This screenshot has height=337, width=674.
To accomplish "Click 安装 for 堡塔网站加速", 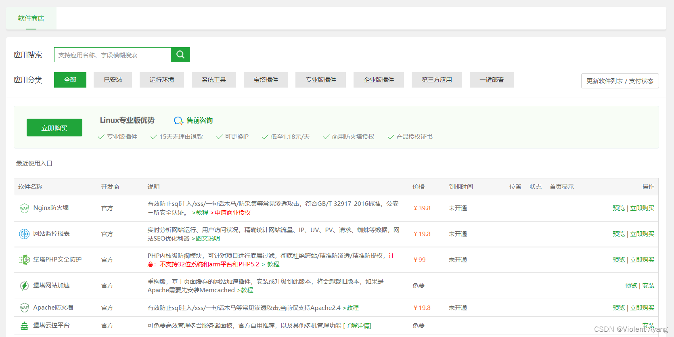I will [x=649, y=286].
